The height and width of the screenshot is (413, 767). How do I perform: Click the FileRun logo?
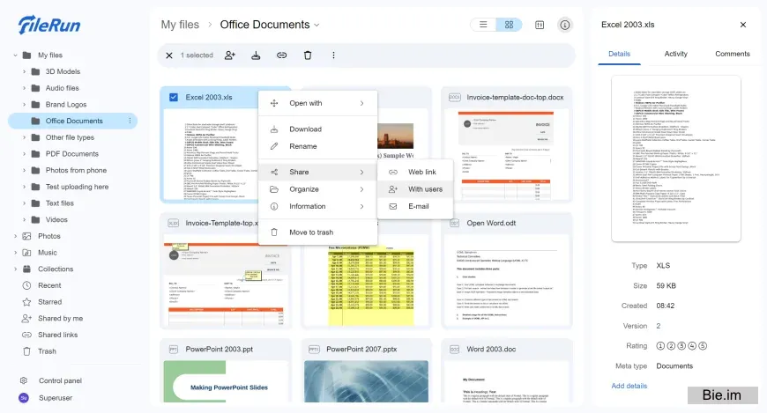point(49,25)
